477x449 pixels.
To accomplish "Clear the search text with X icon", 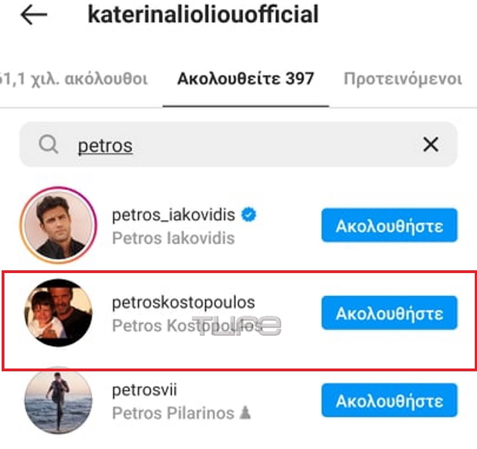I will click(x=430, y=145).
